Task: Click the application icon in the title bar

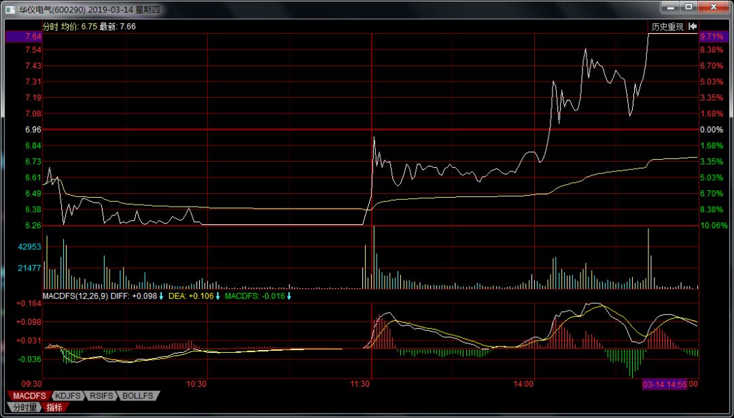Action: pyautogui.click(x=12, y=9)
